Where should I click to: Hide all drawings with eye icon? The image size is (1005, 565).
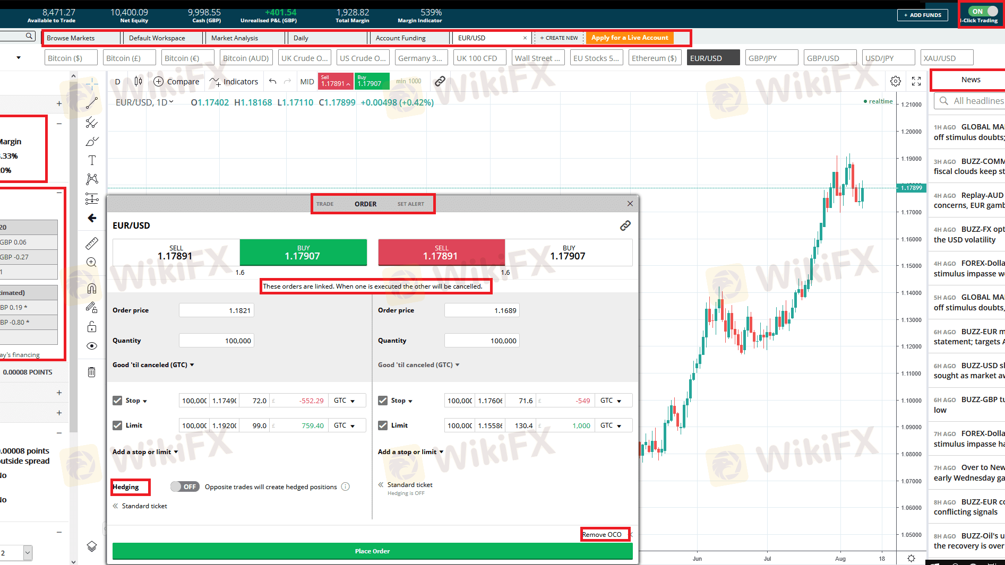pos(92,346)
